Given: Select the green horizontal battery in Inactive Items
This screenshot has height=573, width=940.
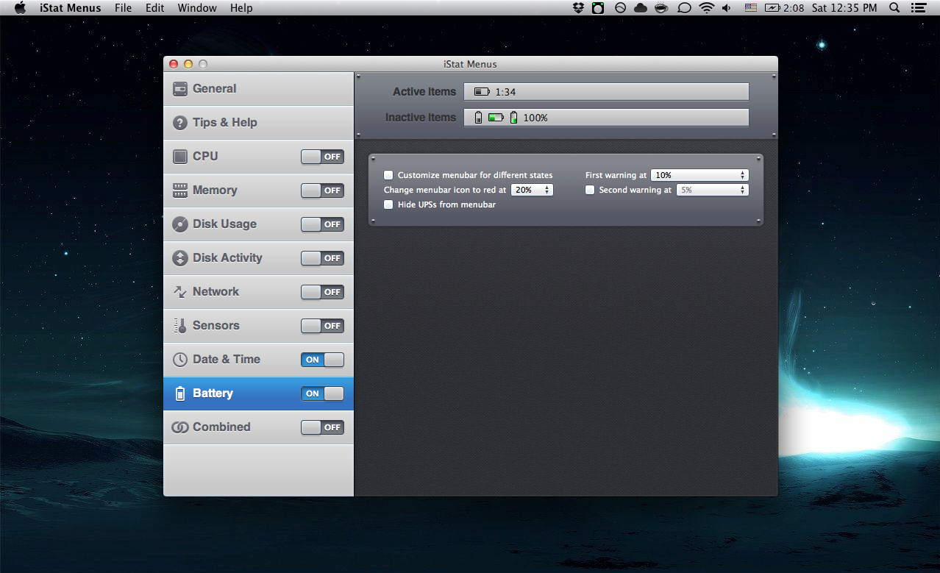Looking at the screenshot, I should click(x=496, y=117).
